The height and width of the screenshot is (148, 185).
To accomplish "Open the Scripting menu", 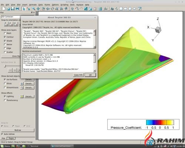I will 64,5.
